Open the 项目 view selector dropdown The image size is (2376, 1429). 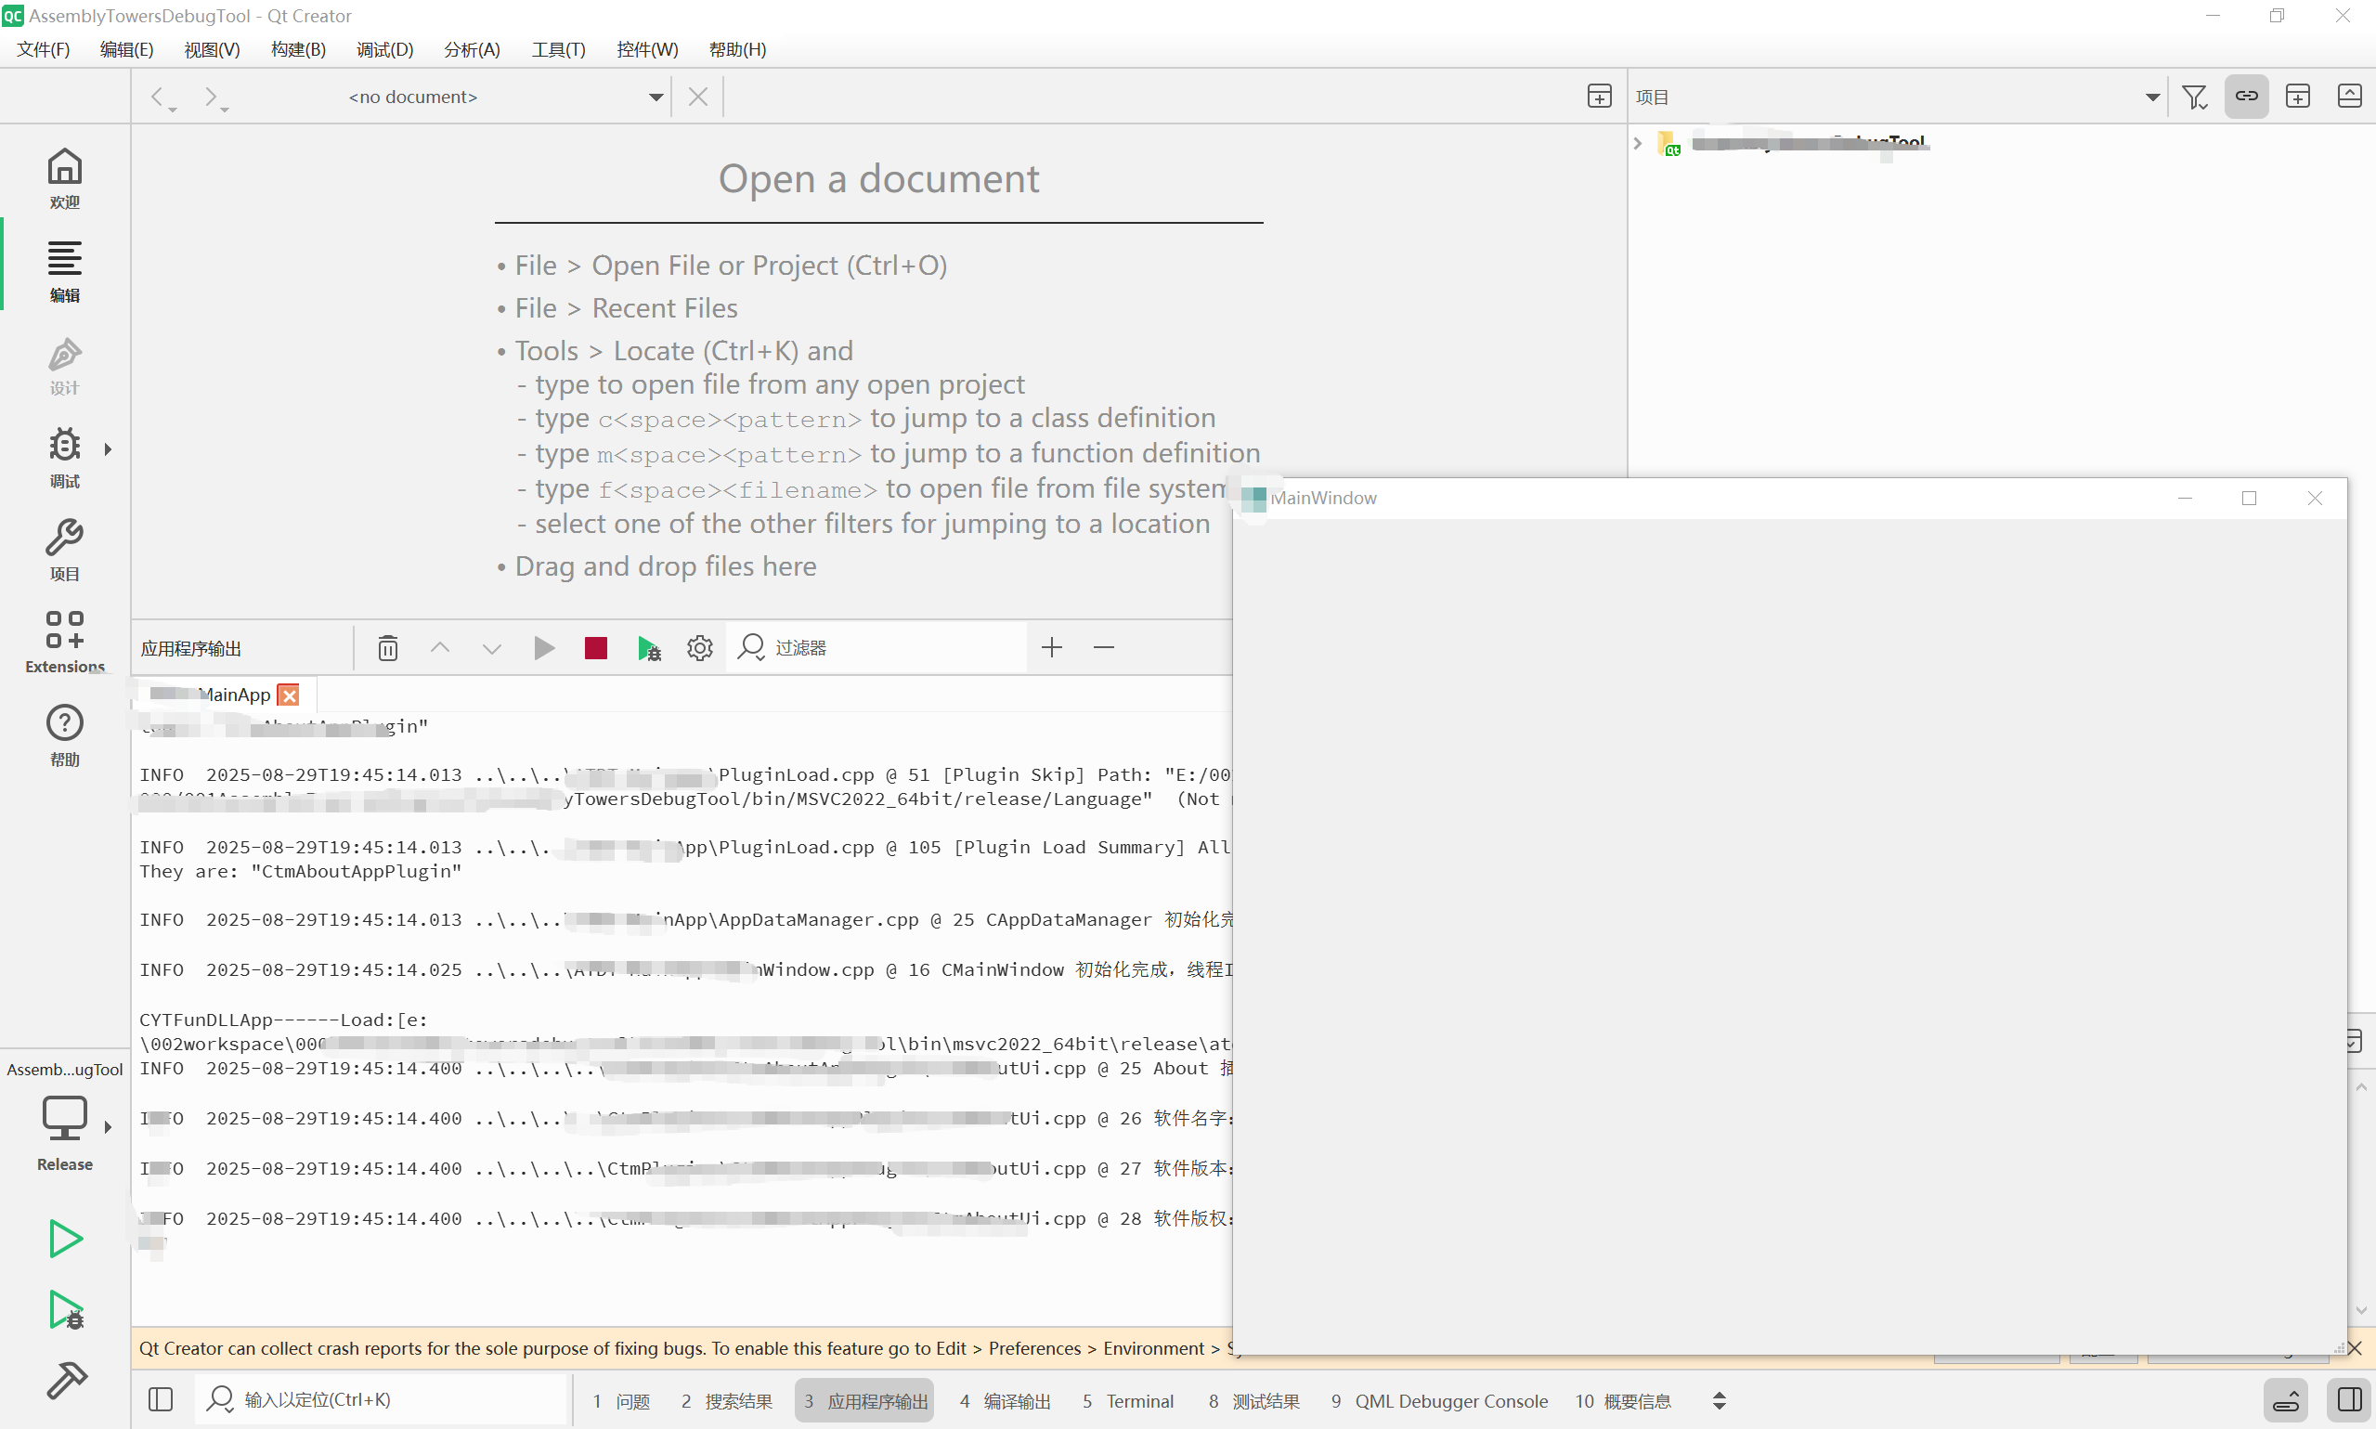(x=2152, y=97)
